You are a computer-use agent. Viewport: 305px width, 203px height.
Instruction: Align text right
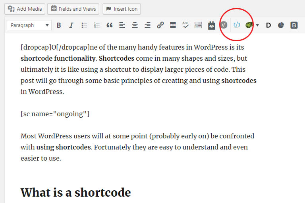(x=147, y=25)
